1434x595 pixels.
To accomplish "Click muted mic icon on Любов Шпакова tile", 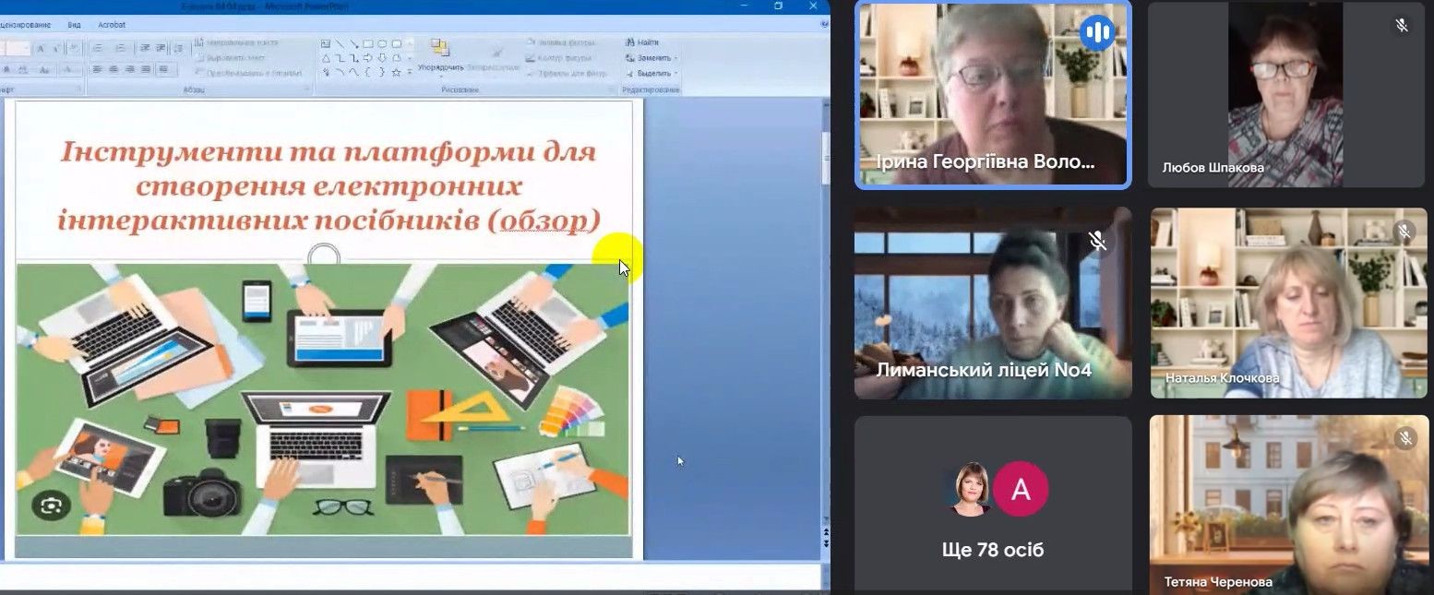I will click(1402, 25).
